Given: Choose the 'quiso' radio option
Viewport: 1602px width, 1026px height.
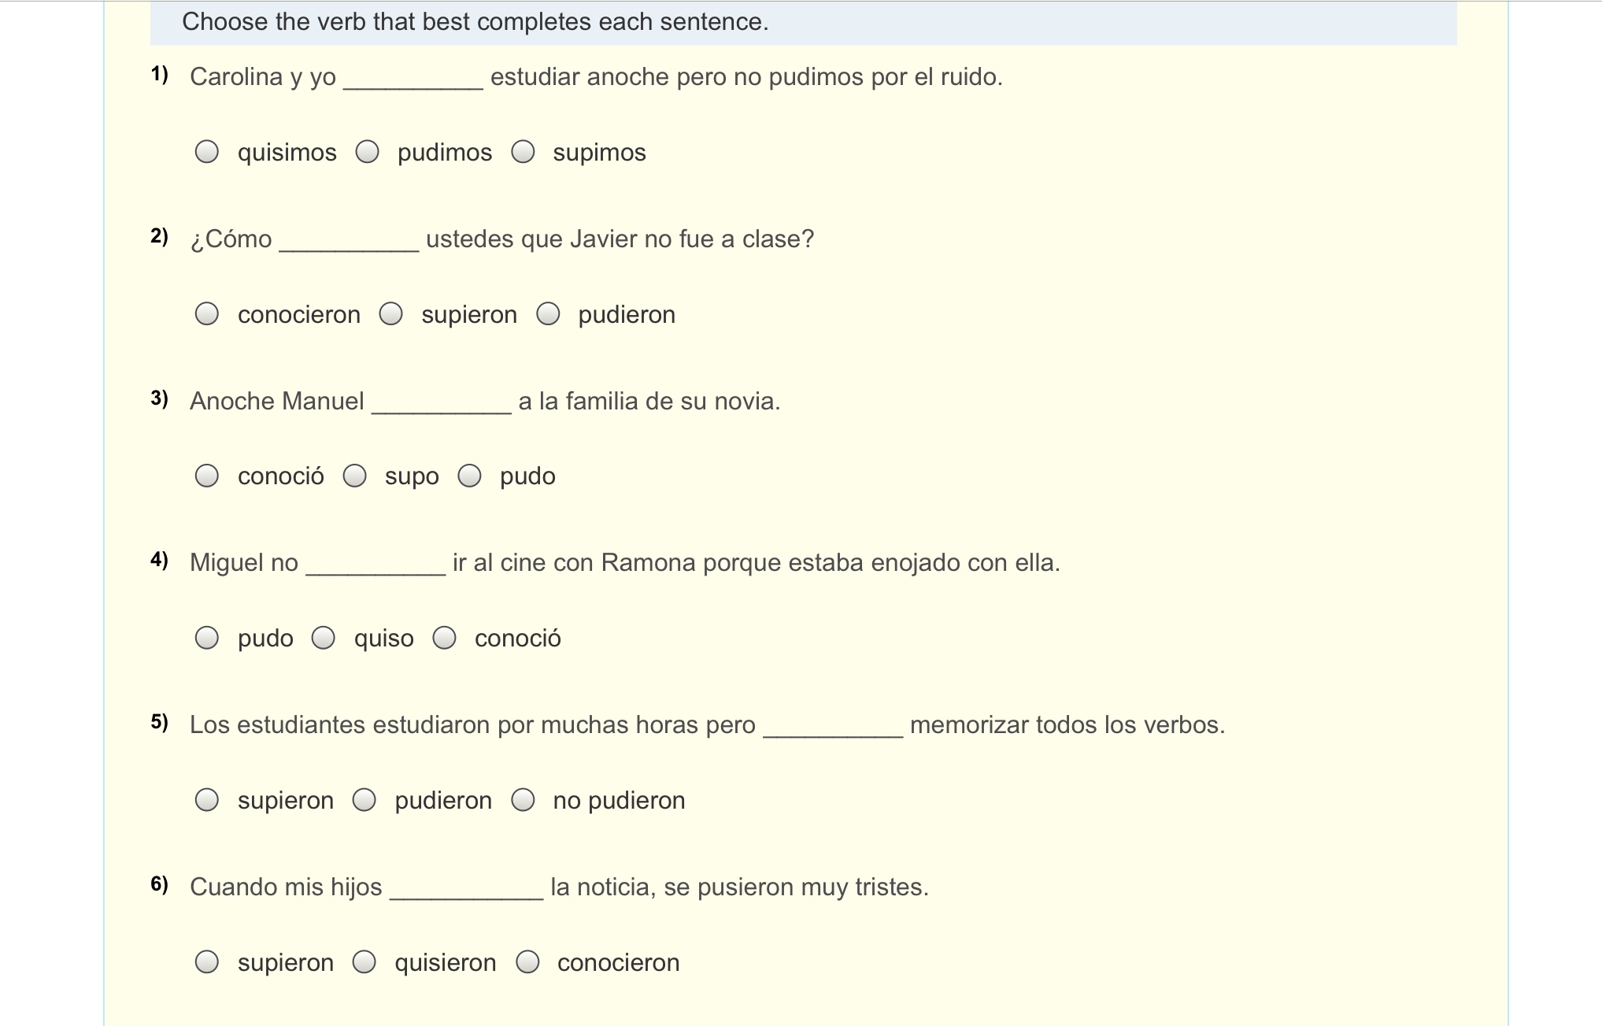Looking at the screenshot, I should pyautogui.click(x=323, y=638).
